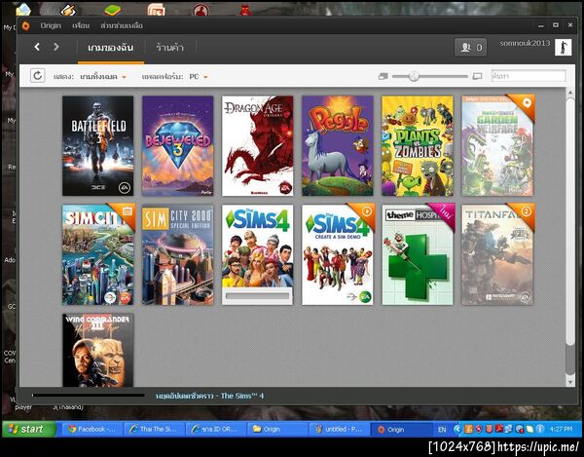Open the Windows start button
584x457 pixels.
[x=29, y=429]
